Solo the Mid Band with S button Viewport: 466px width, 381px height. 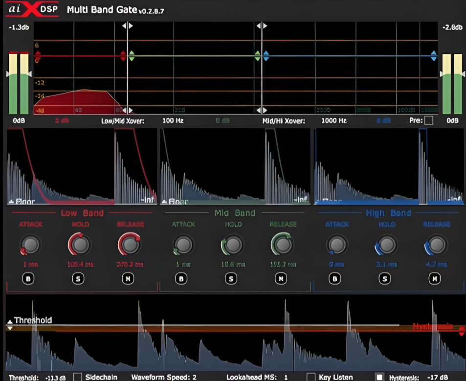pos(231,279)
